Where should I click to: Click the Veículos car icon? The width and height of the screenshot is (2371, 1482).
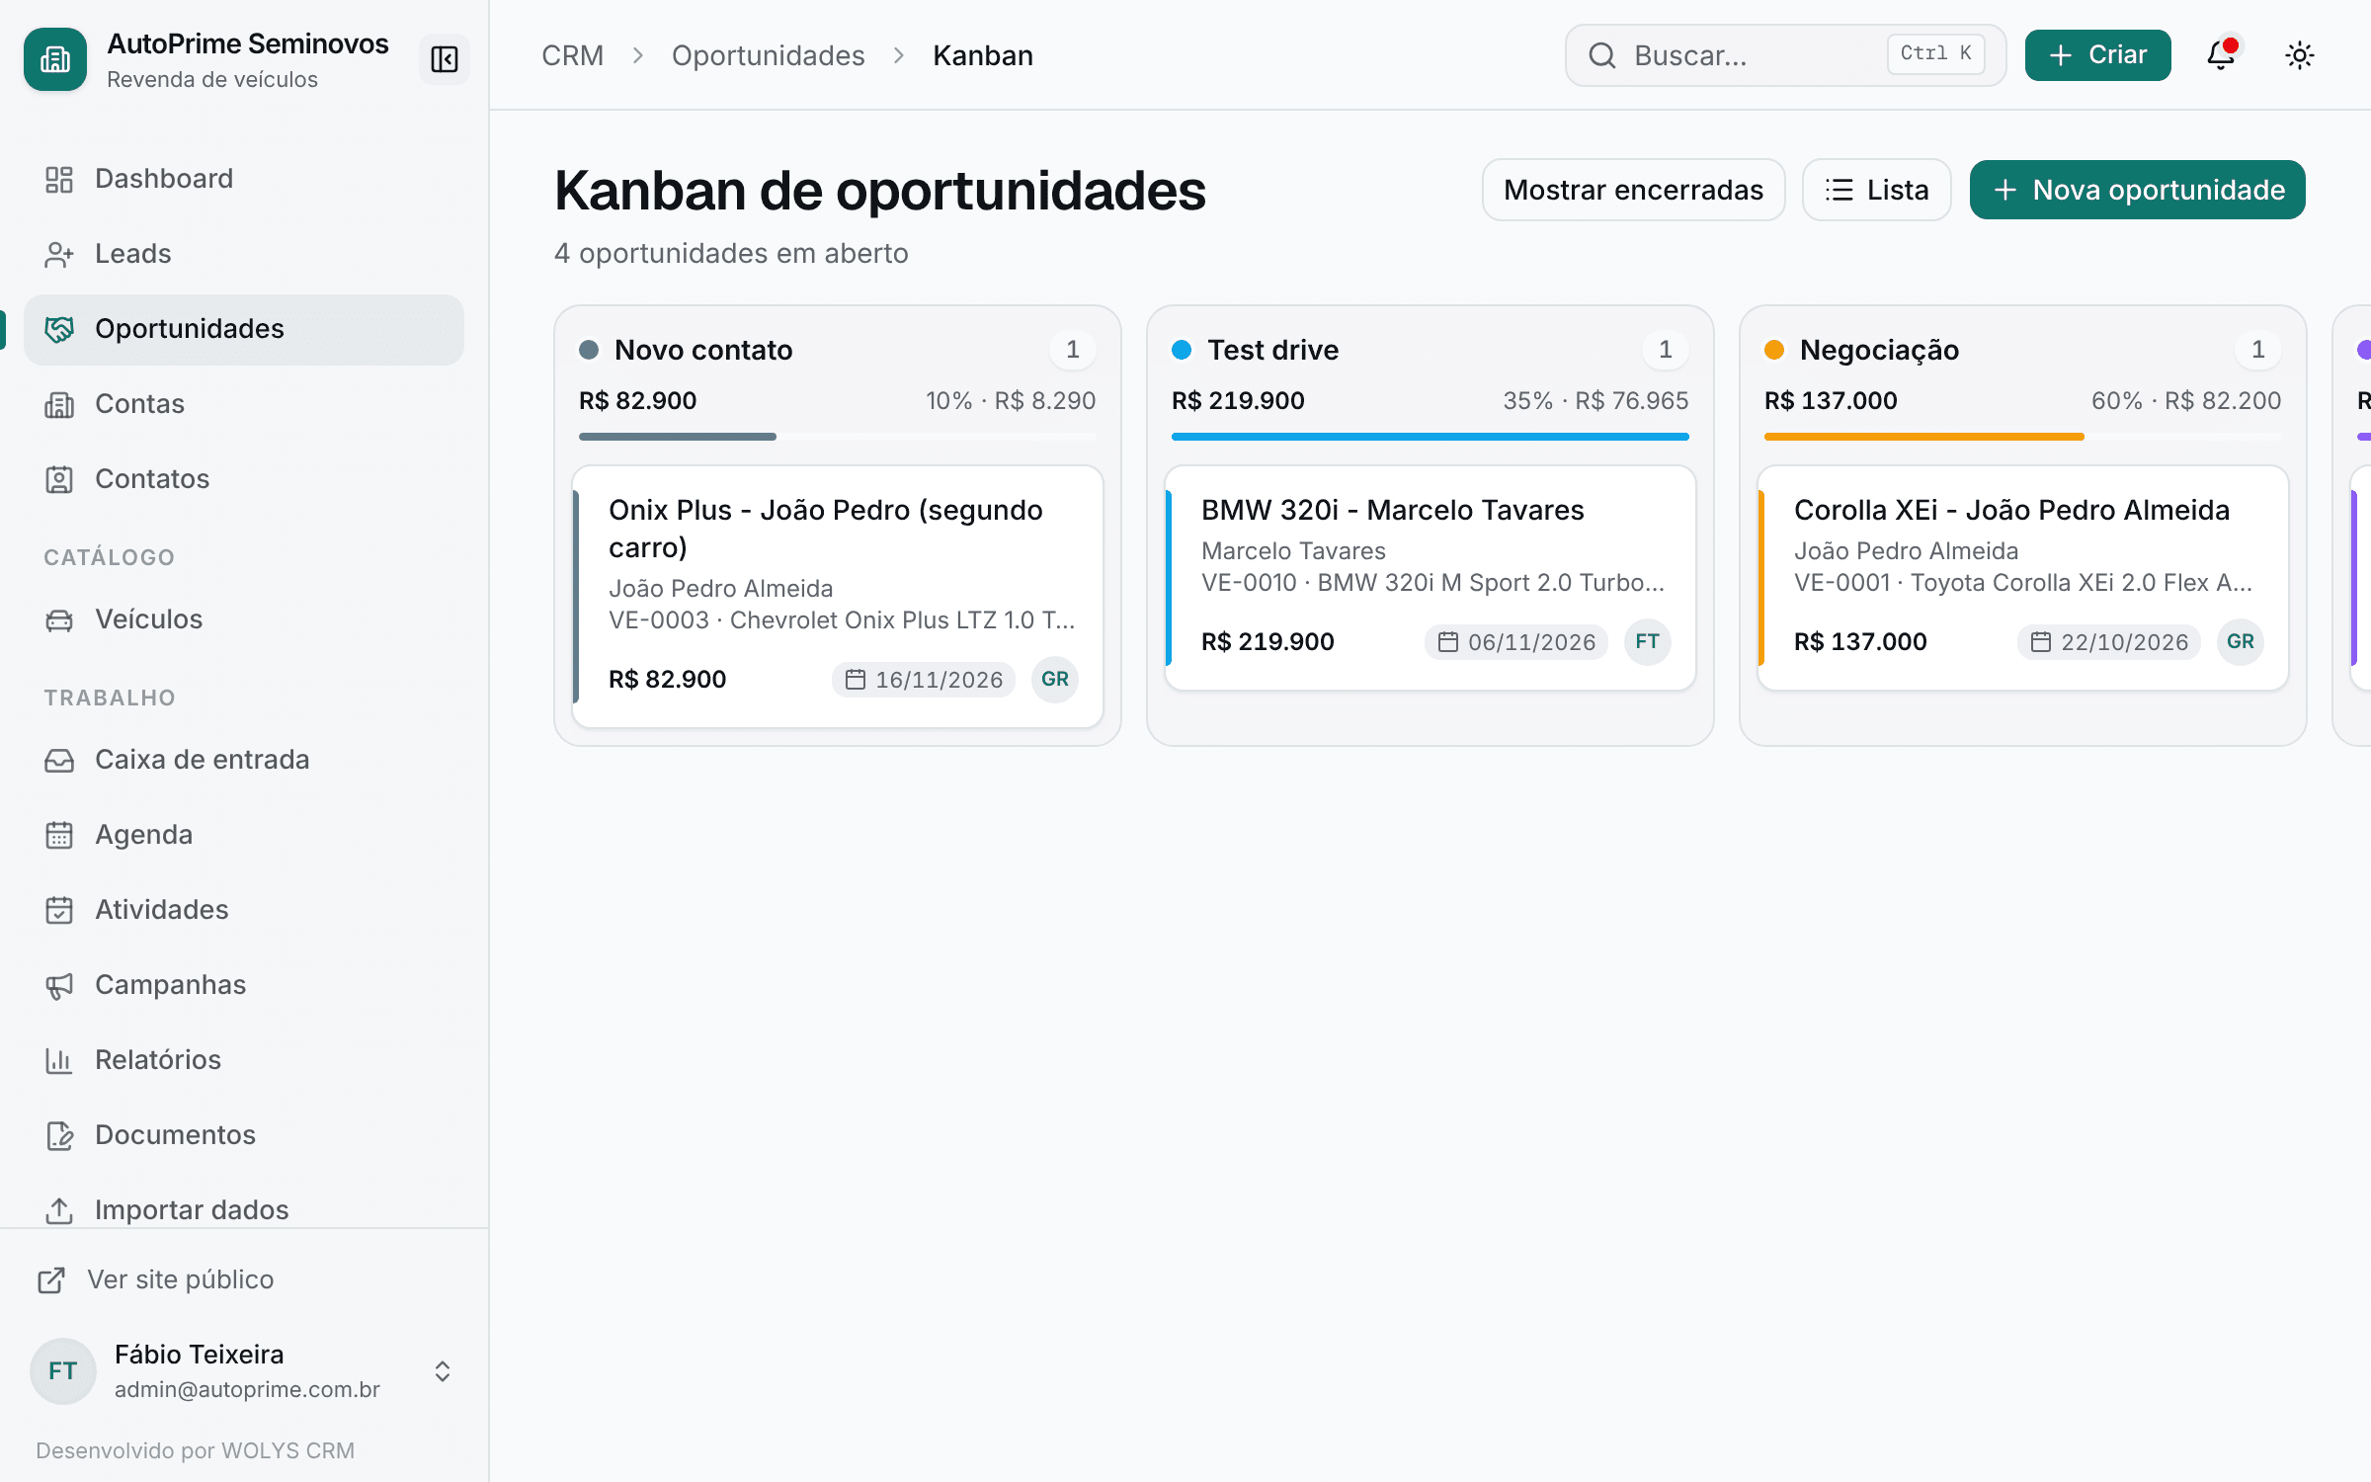click(59, 619)
